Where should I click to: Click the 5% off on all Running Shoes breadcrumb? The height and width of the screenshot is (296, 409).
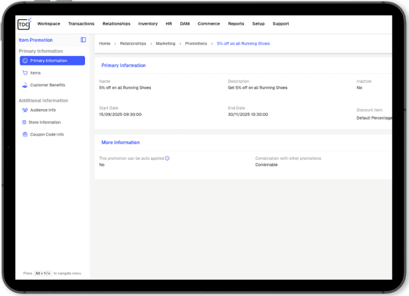point(243,44)
